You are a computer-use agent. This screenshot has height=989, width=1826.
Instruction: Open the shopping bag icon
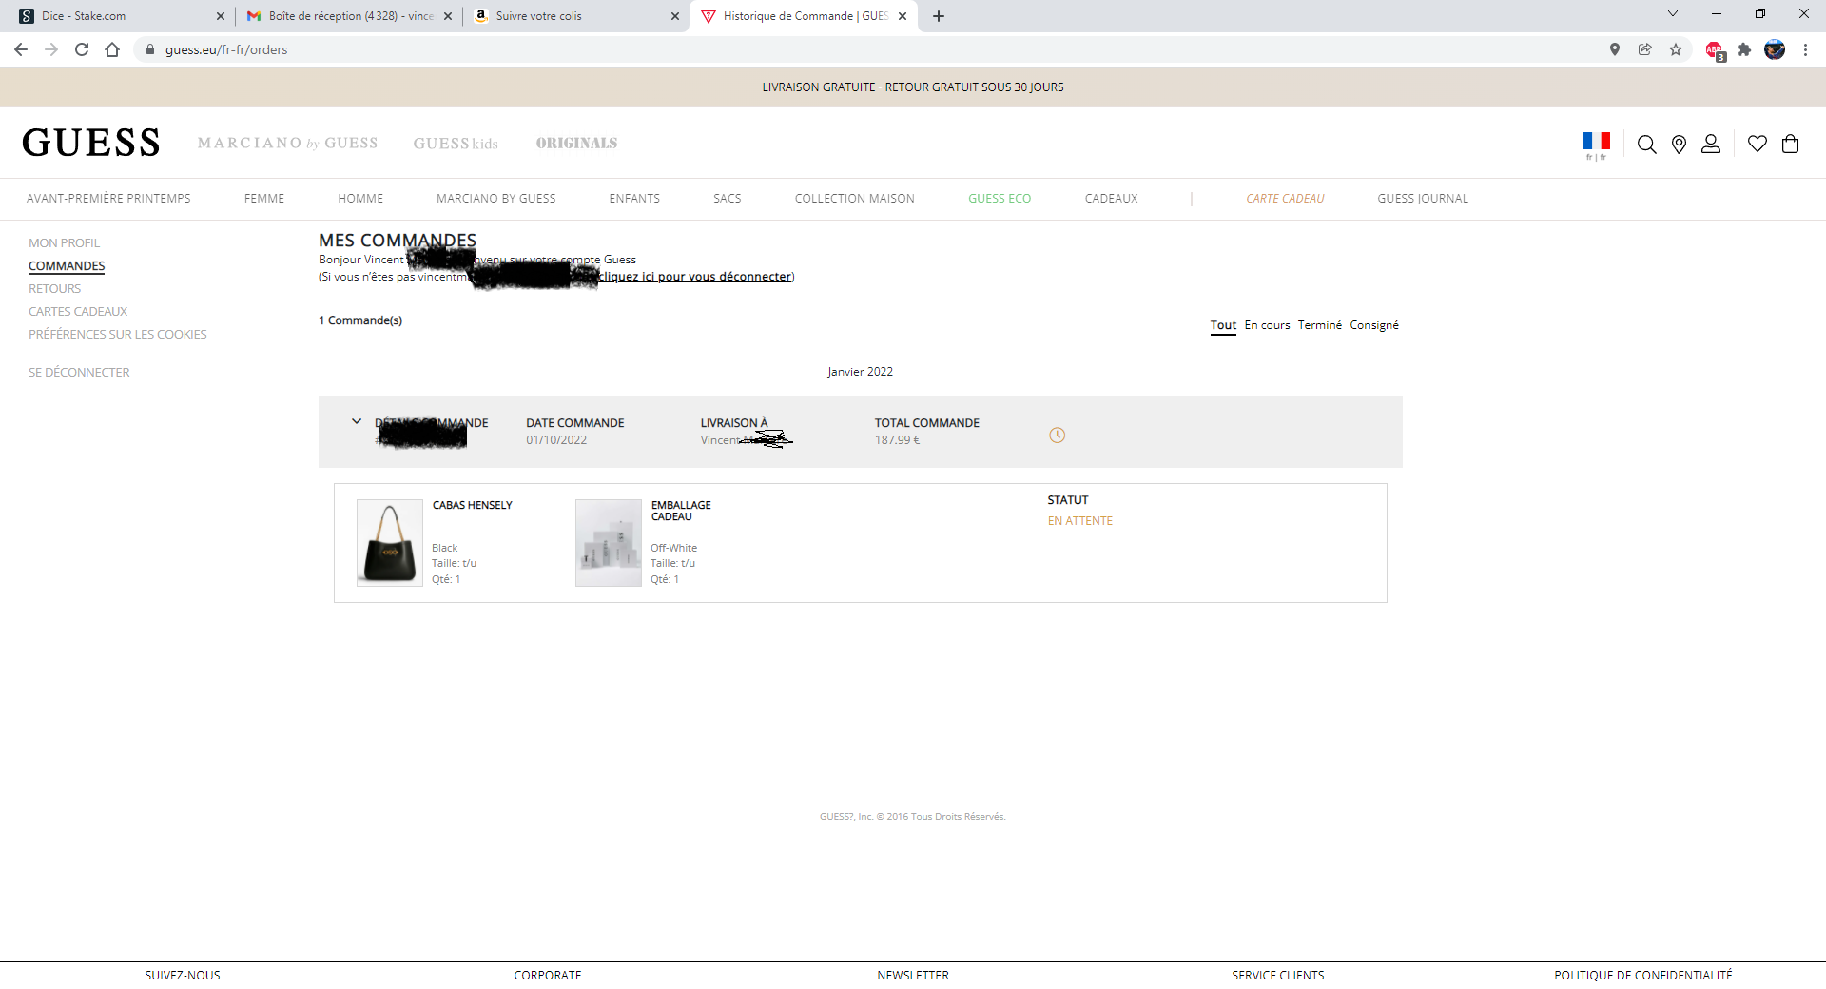pos(1790,144)
